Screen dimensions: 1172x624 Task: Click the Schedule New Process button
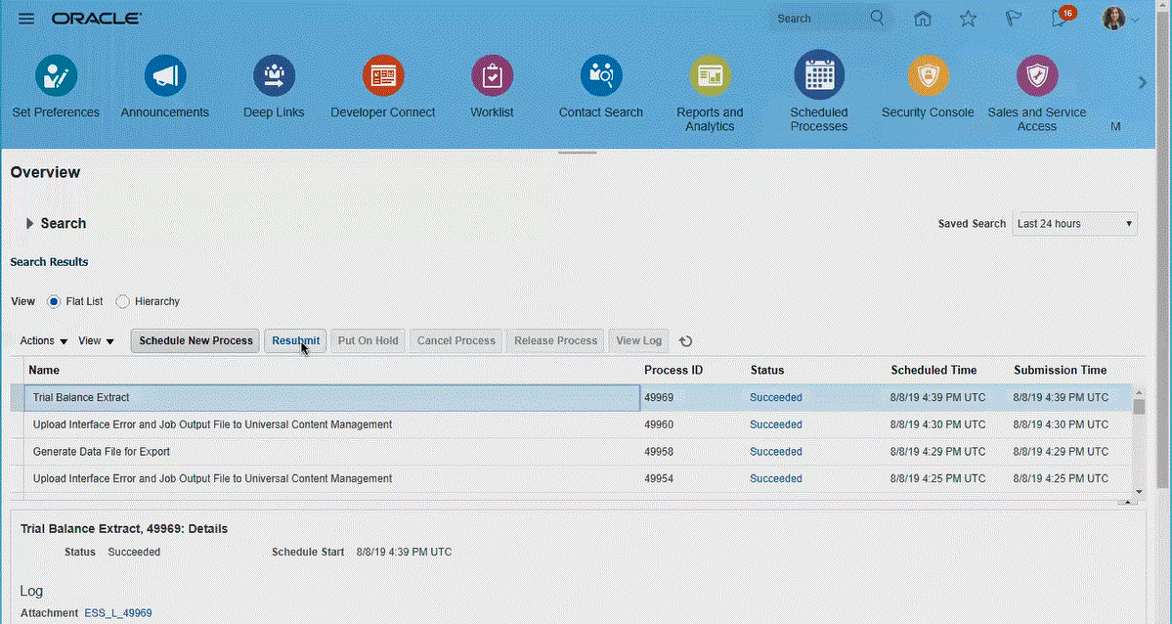pyautogui.click(x=195, y=340)
